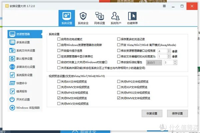Click the 错误报告 pencil icon
The width and height of the screenshot is (200, 133).
click(x=12, y=91)
